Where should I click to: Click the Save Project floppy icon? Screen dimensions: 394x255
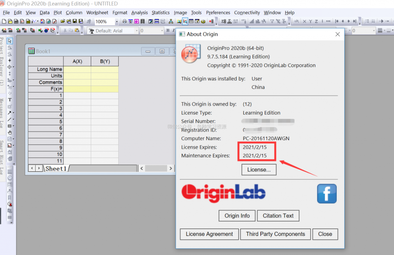[x=75, y=22]
